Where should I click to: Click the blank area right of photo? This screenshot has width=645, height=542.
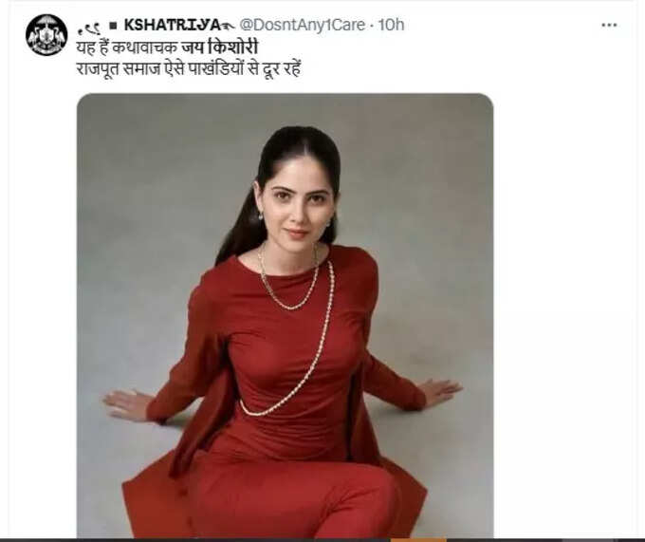[x=567, y=313]
